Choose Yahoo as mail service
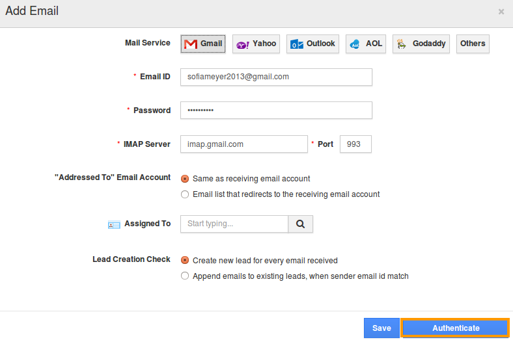Image resolution: width=513 pixels, height=340 pixels. [256, 44]
